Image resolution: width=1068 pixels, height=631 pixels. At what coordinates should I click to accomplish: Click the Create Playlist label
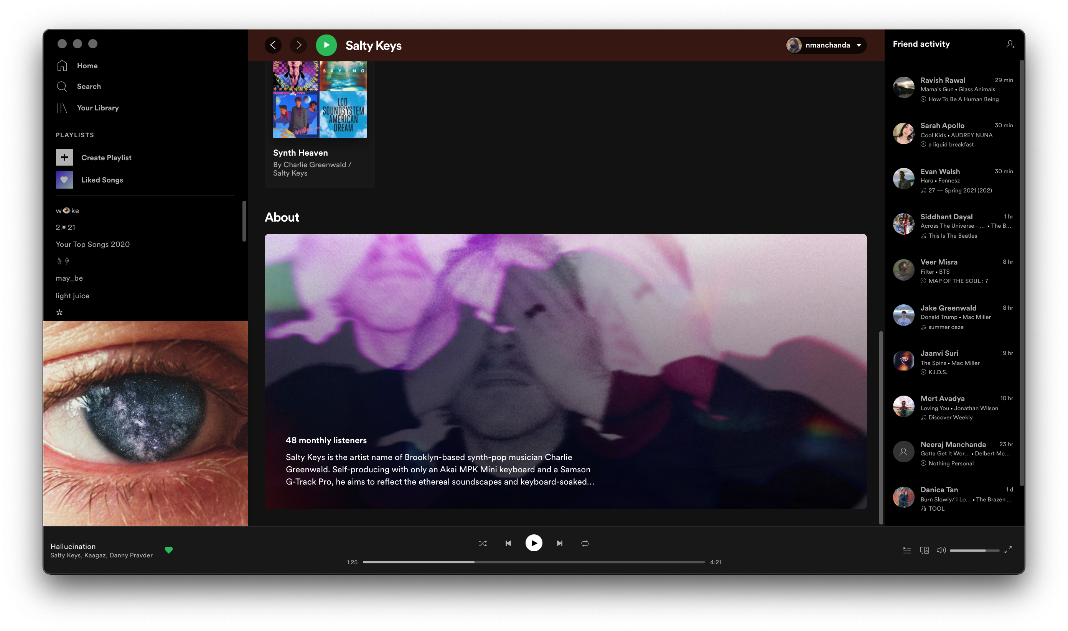pos(106,158)
